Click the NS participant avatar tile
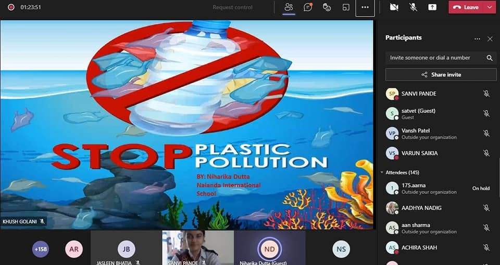 pyautogui.click(x=341, y=249)
